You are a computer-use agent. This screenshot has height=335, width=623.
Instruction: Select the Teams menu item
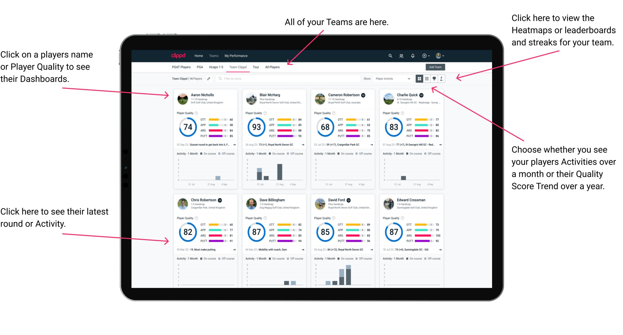(213, 55)
